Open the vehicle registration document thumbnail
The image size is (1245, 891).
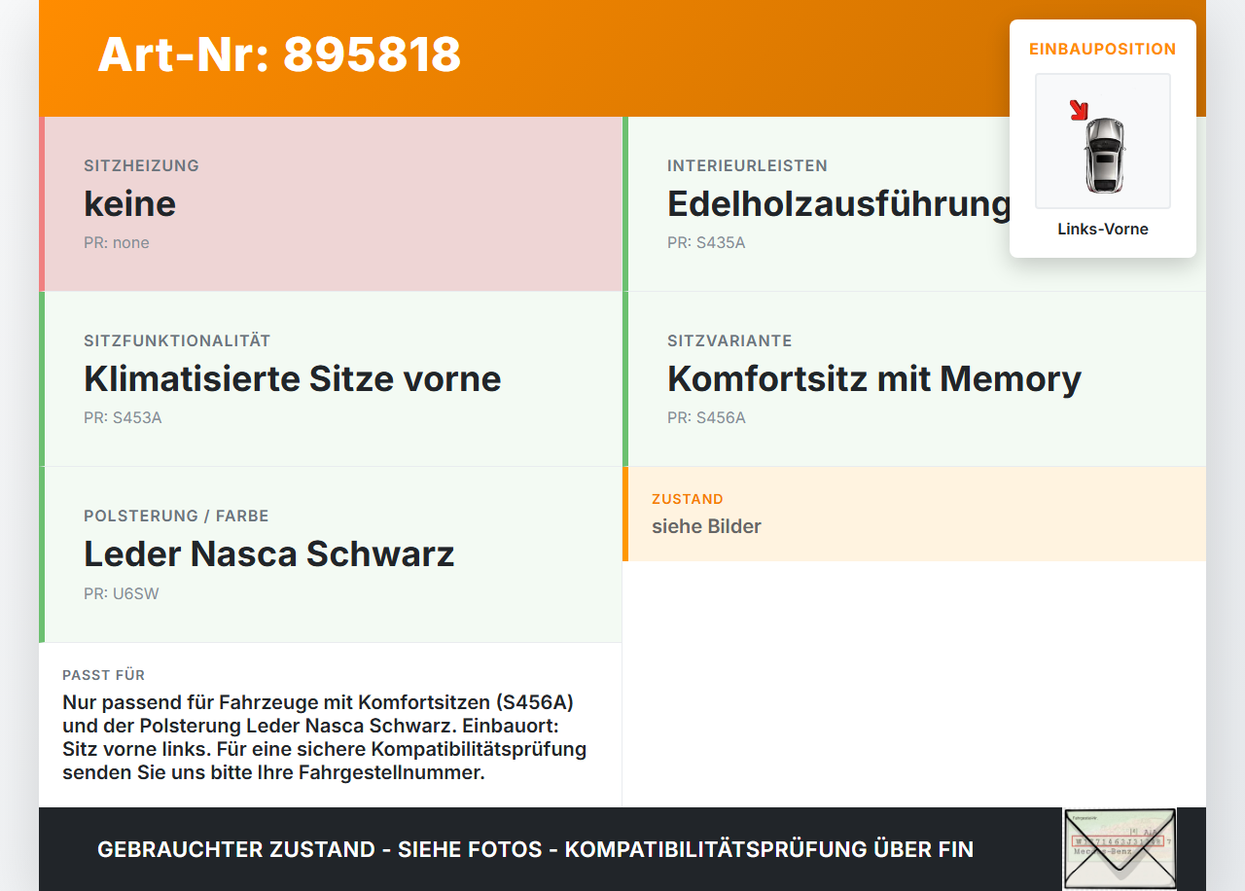click(x=1120, y=849)
